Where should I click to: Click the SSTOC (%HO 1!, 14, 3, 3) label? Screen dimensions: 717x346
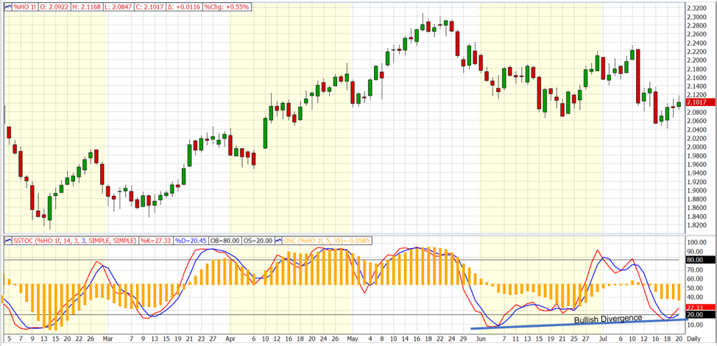pyautogui.click(x=75, y=241)
